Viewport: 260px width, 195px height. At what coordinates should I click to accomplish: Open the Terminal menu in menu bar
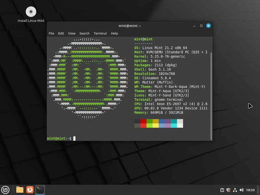(100, 33)
